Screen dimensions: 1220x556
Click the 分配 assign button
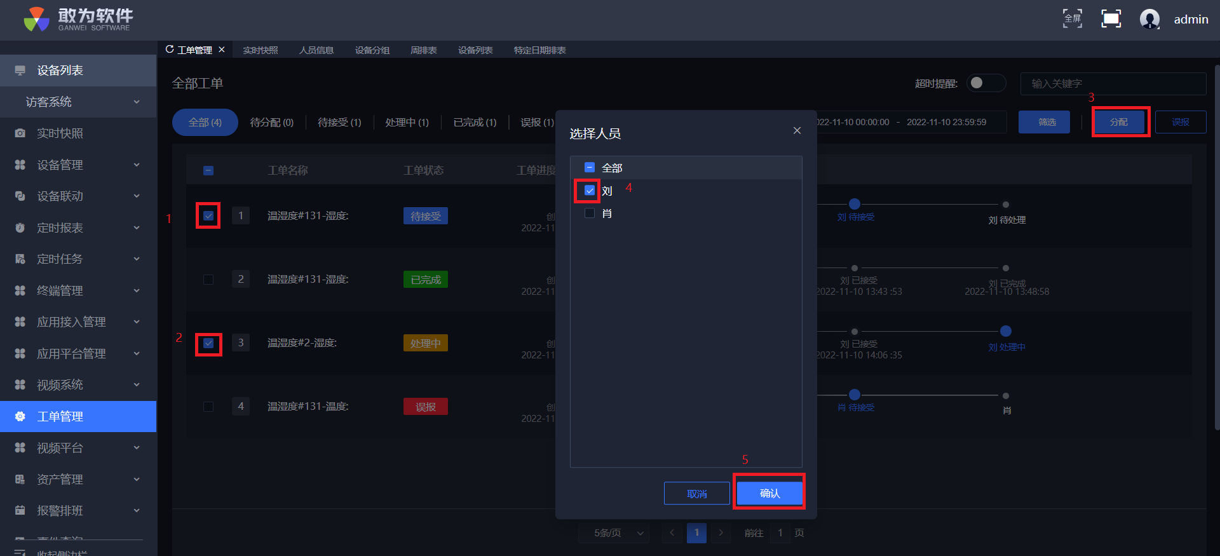pos(1119,122)
